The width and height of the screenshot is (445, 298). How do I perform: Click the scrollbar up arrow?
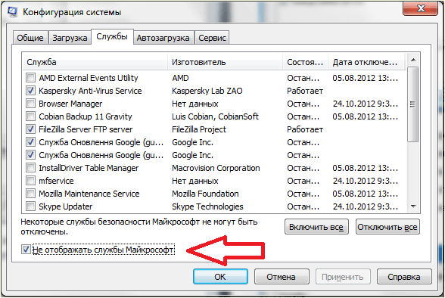coord(413,60)
